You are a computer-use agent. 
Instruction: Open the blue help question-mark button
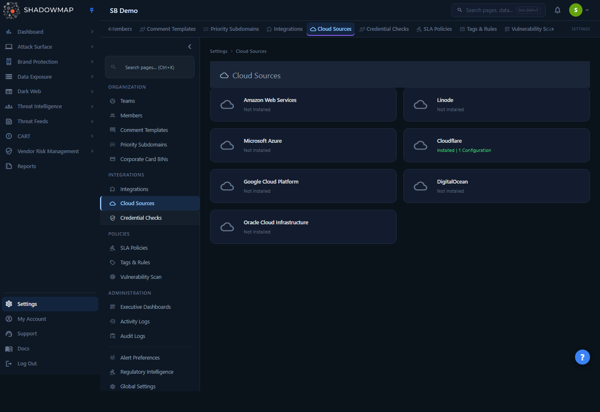click(x=582, y=357)
